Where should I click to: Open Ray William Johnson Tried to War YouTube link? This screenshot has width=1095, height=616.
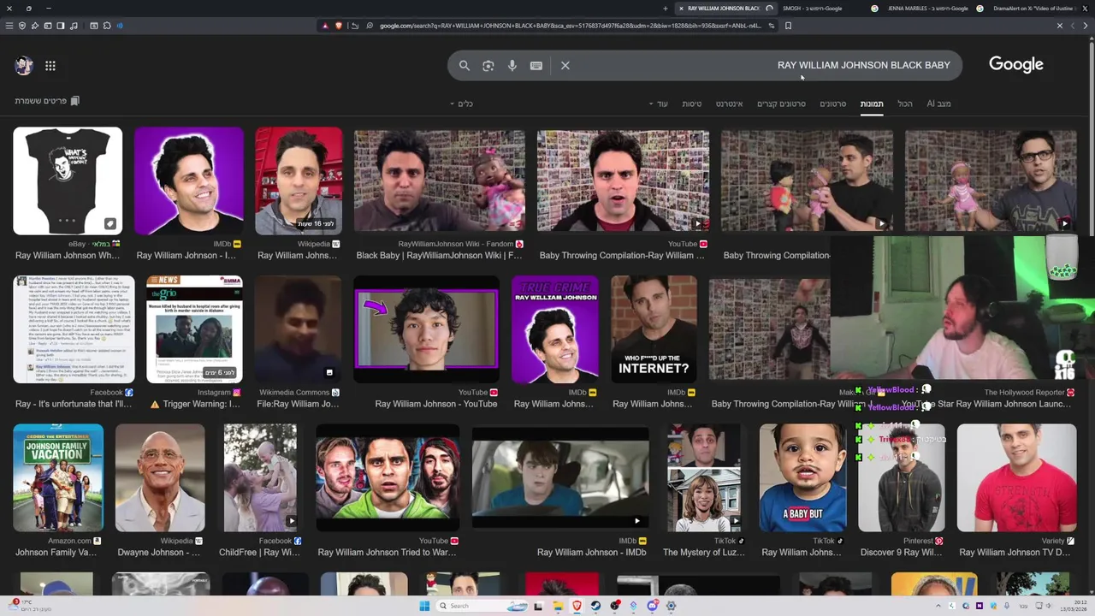(x=387, y=552)
